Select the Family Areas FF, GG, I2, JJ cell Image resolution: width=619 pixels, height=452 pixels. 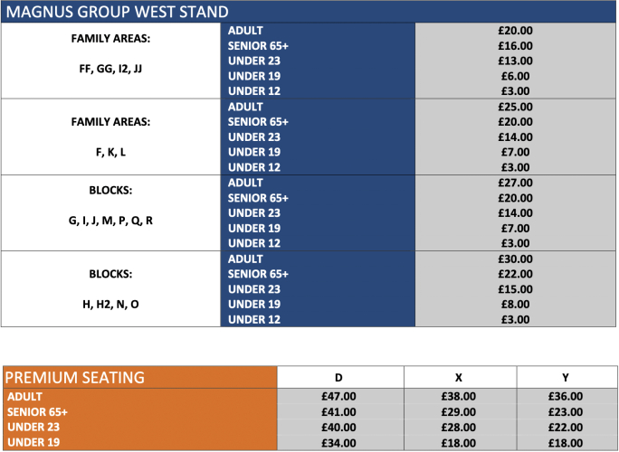click(110, 61)
